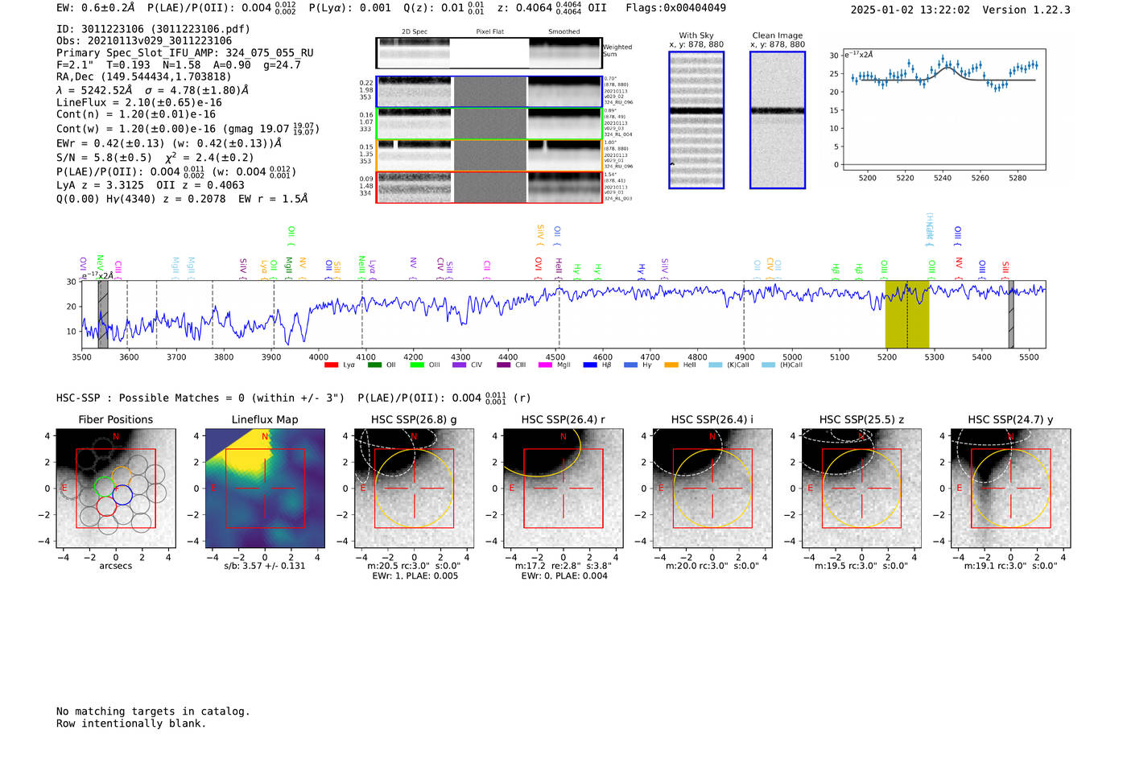
Task: Click the 'Flags:0x00404049' header value
Action: tap(675, 8)
